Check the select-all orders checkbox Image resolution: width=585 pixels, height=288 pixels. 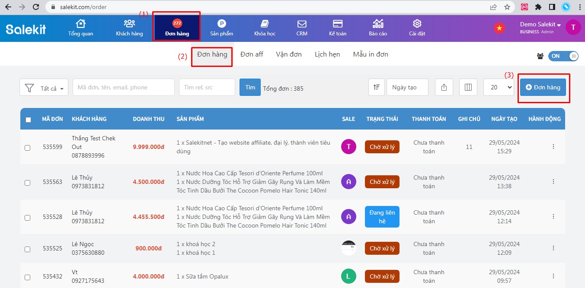click(28, 120)
